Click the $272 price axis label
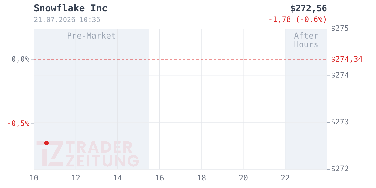376x188 pixels. (x=340, y=169)
